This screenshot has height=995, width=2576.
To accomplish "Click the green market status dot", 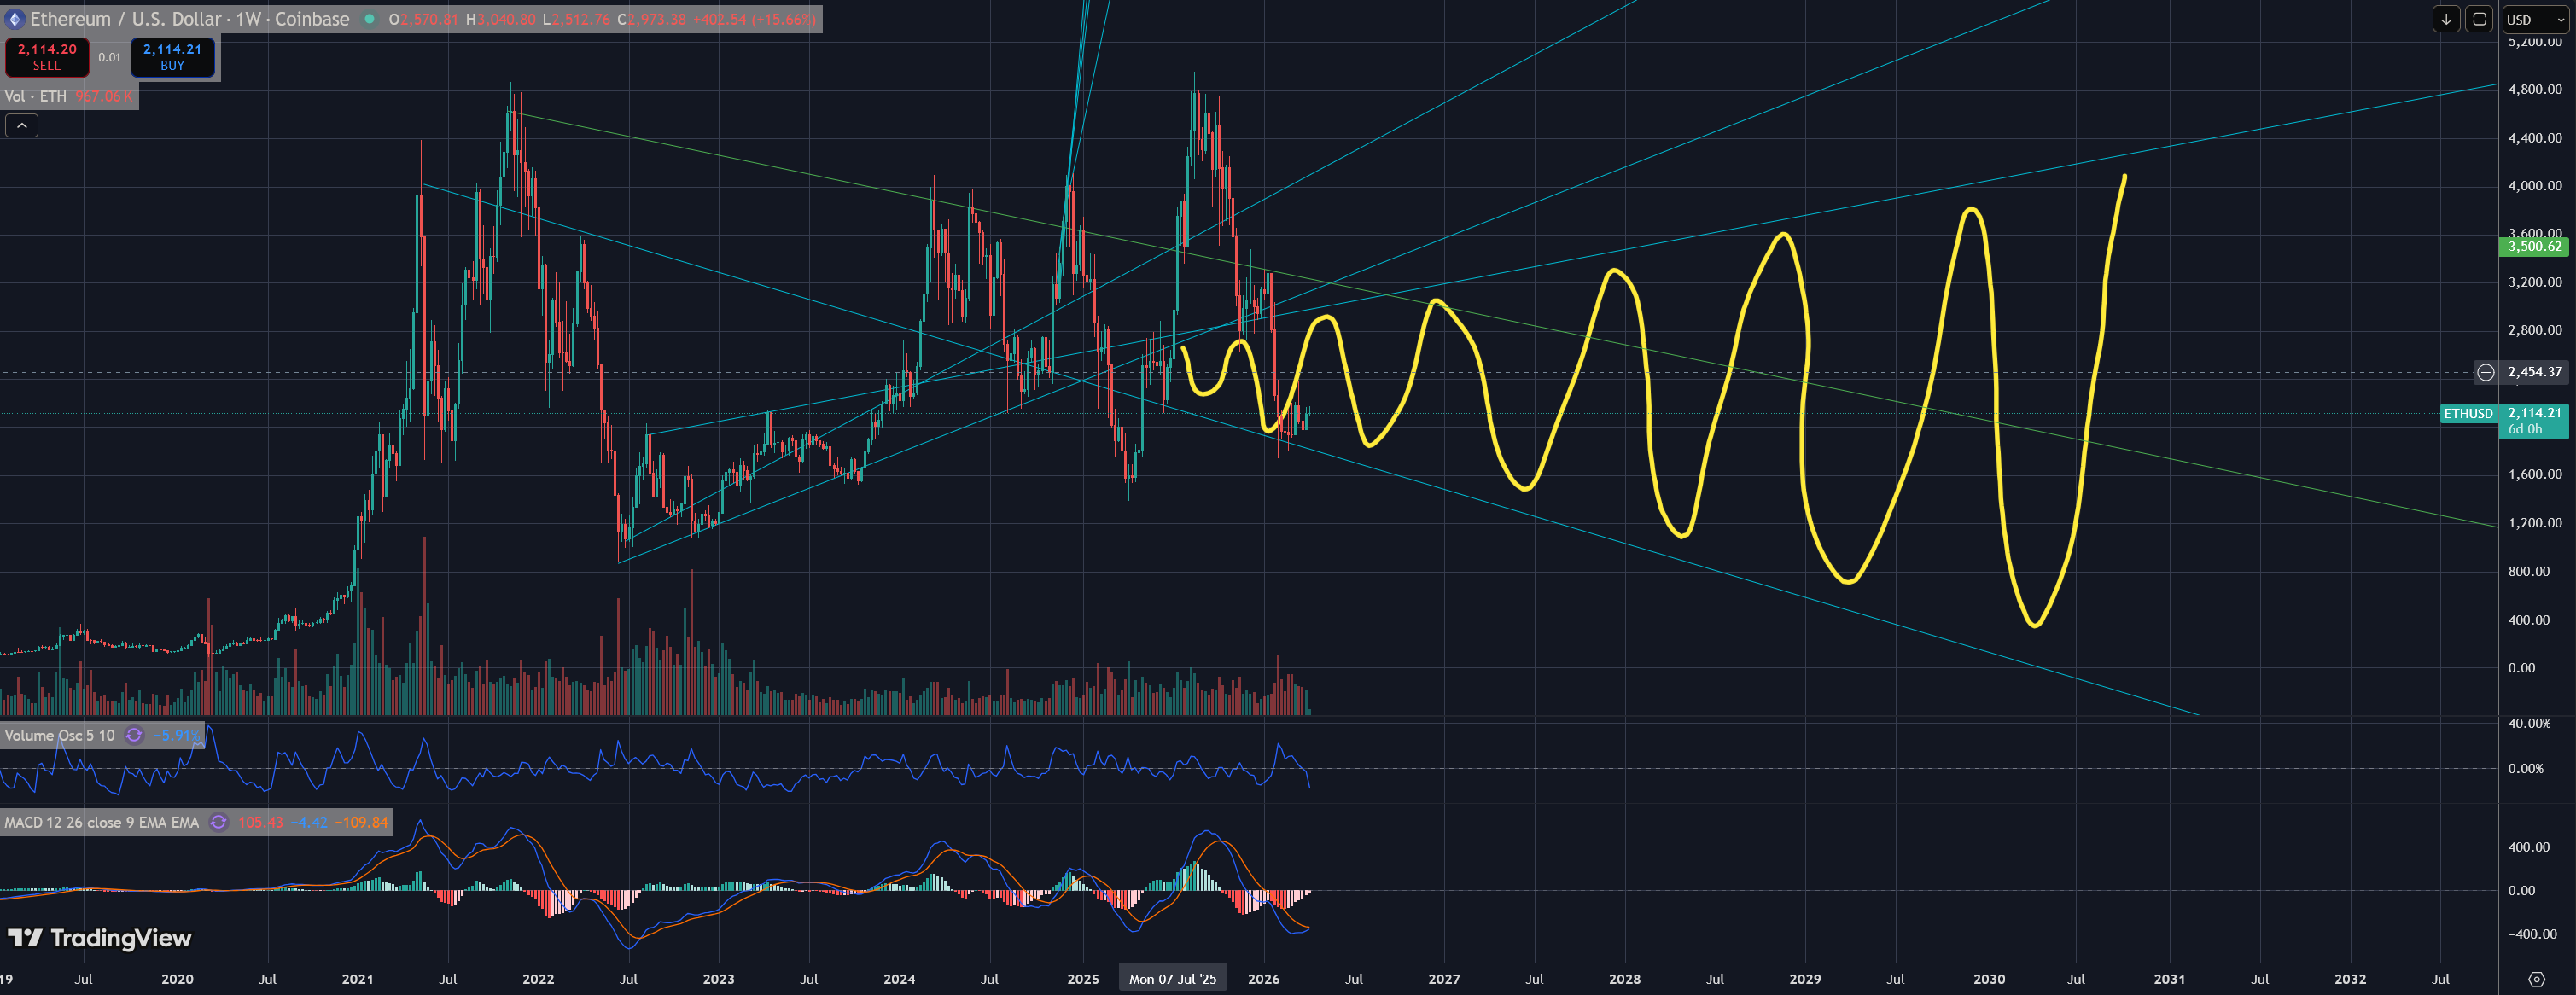I will click(369, 19).
